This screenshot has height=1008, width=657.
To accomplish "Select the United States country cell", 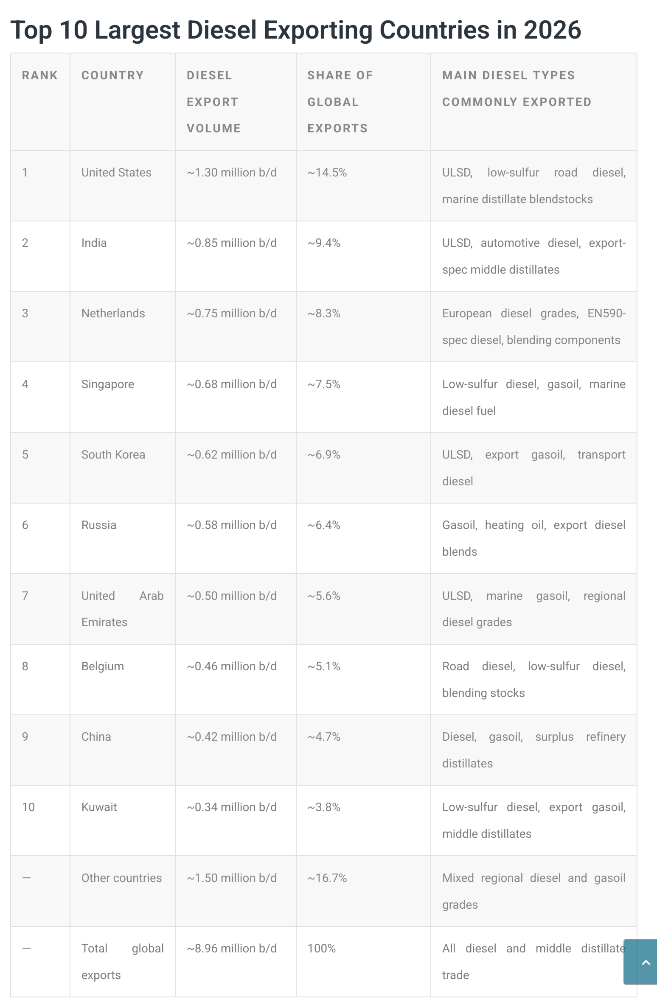I will (116, 173).
